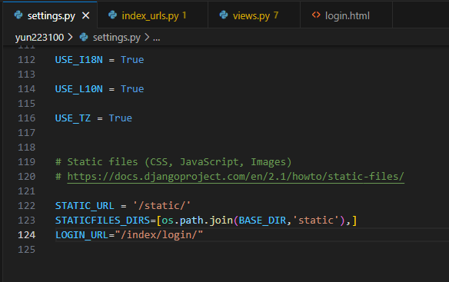Click the Python icon in the breadcrumb
Image resolution: width=449 pixels, height=282 pixels.
coord(84,37)
